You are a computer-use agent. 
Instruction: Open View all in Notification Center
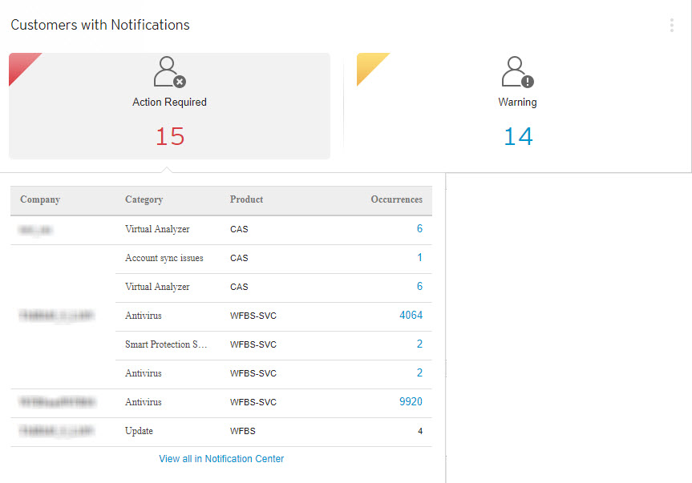coord(221,459)
